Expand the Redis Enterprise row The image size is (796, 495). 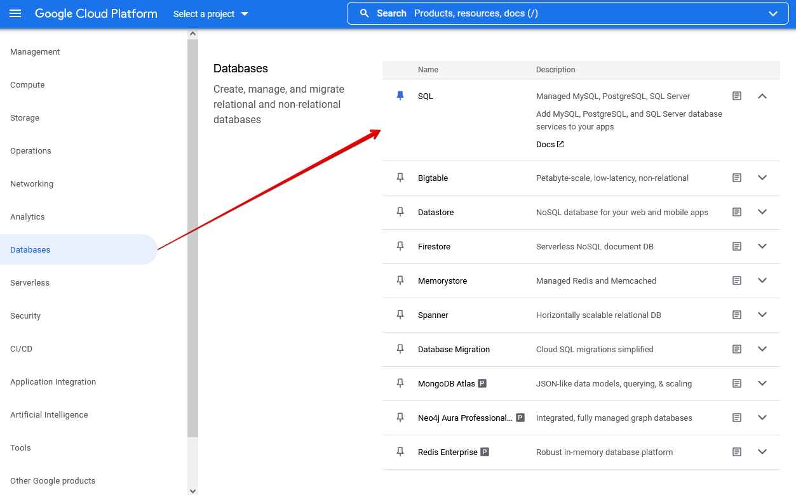click(762, 452)
